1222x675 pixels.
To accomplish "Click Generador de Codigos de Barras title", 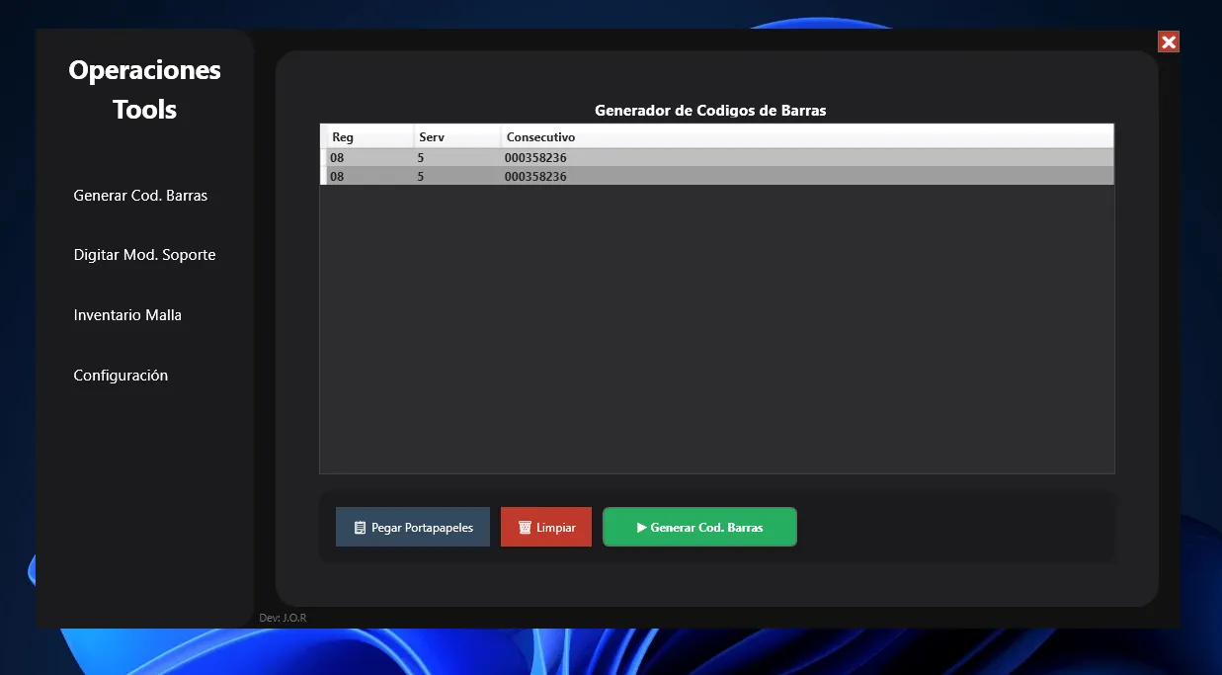I will (710, 111).
